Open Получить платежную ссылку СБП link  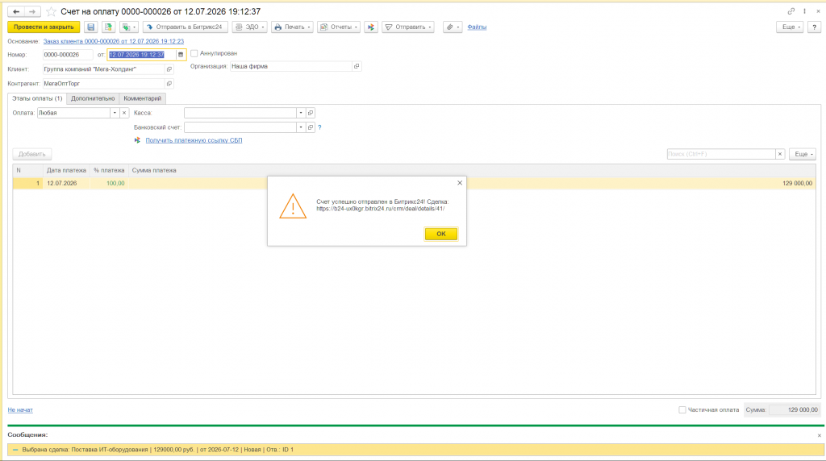point(194,140)
